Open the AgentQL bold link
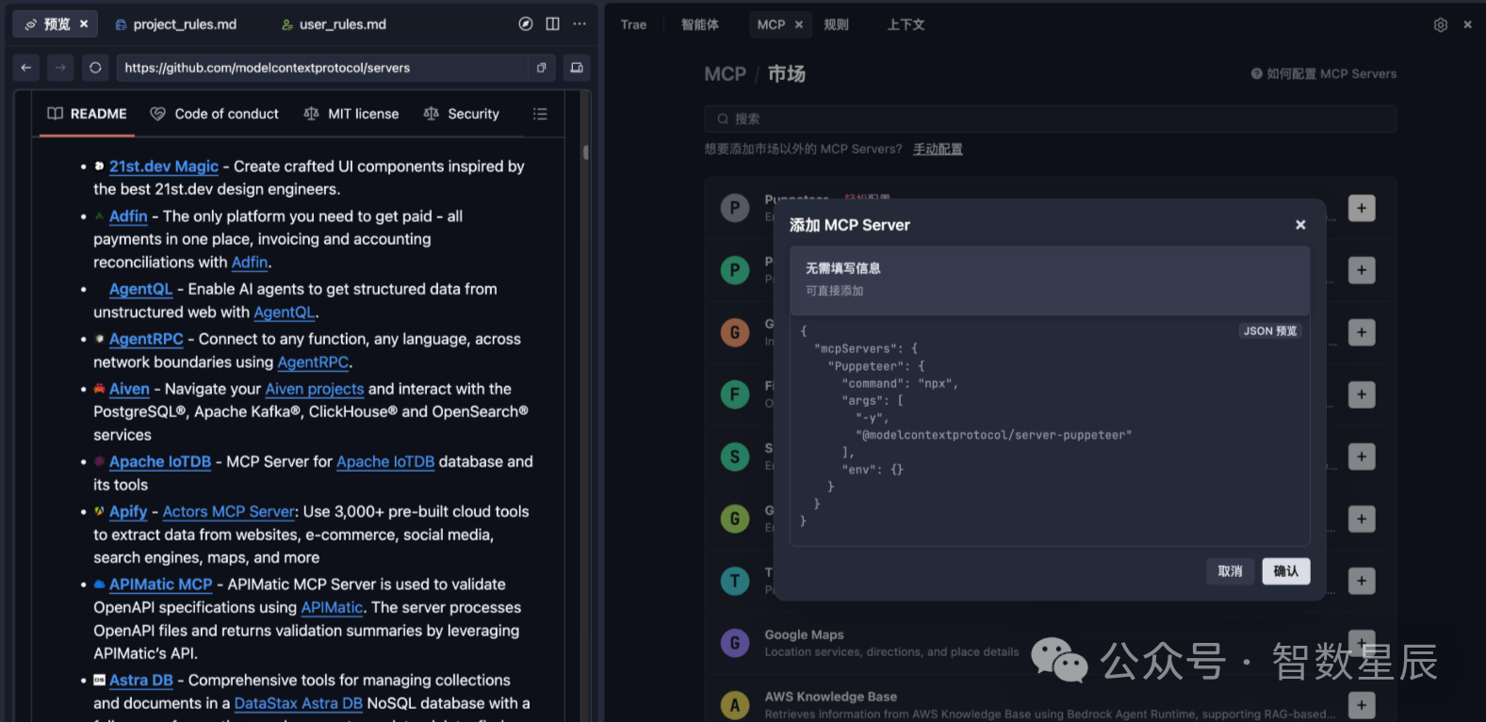 (140, 289)
